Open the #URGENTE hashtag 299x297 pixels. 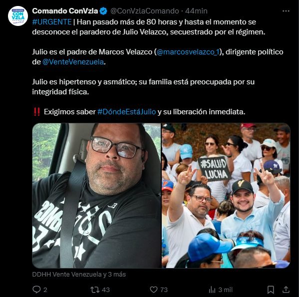click(52, 22)
